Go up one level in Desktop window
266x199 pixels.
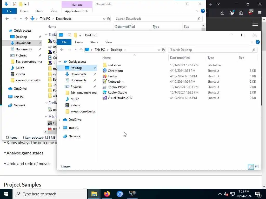click(81, 50)
